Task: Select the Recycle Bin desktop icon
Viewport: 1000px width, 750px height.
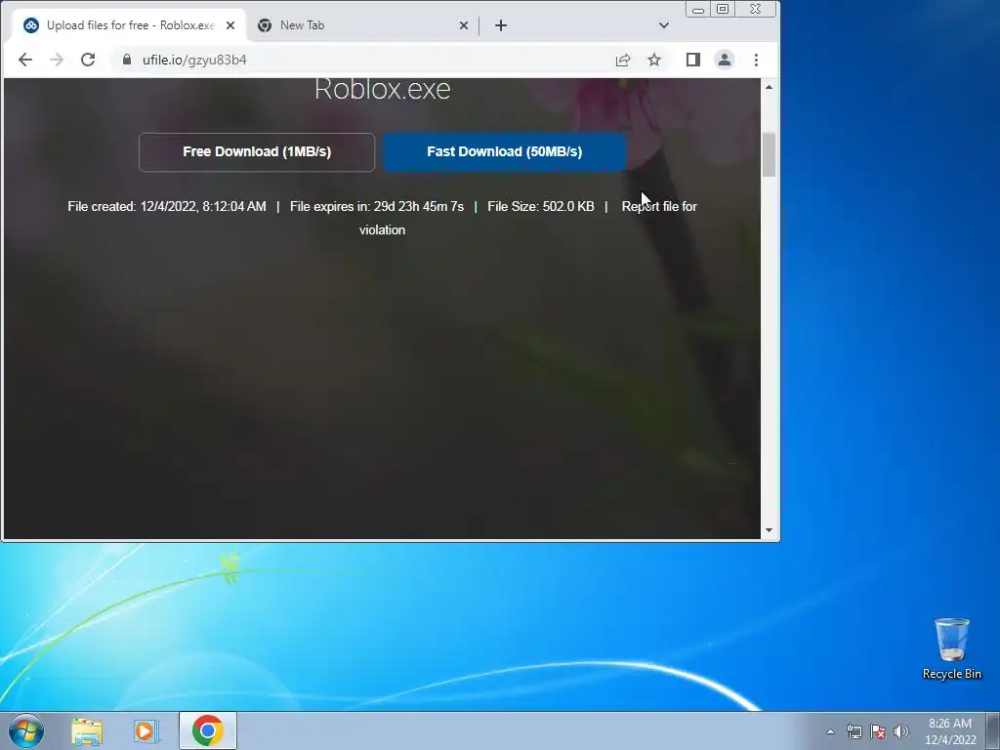Action: point(951,648)
